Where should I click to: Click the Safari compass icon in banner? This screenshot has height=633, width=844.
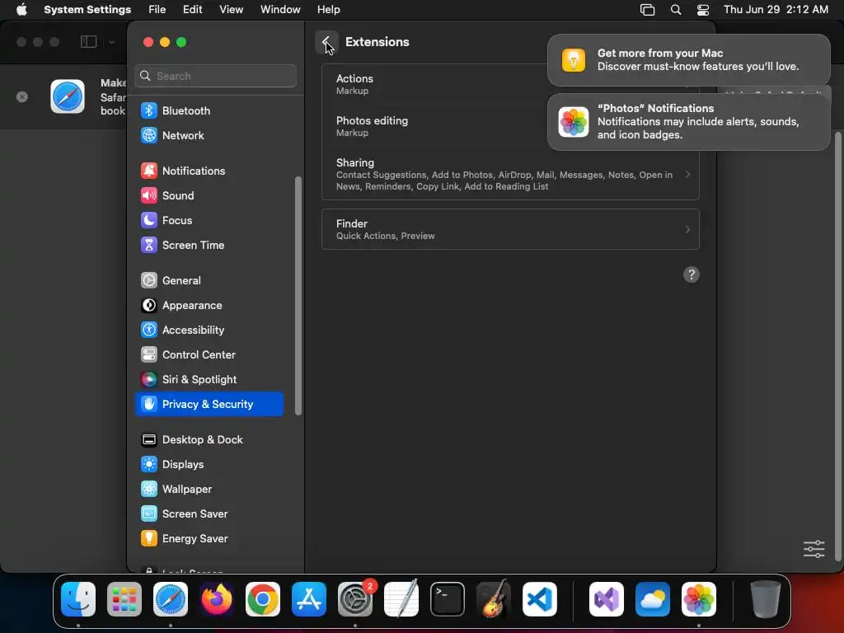(68, 97)
